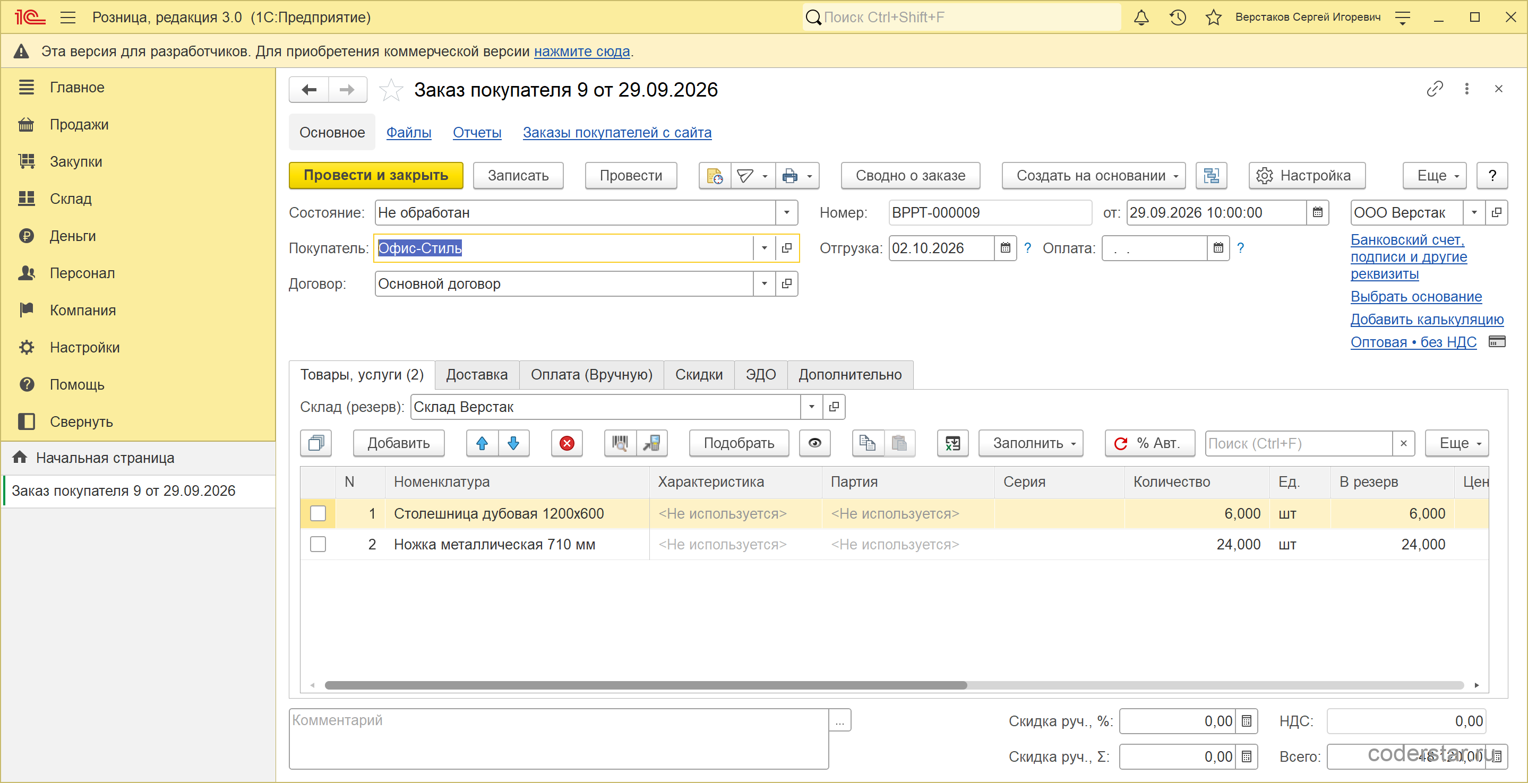
Task: Open Сводно о заказе report
Action: [x=911, y=176]
